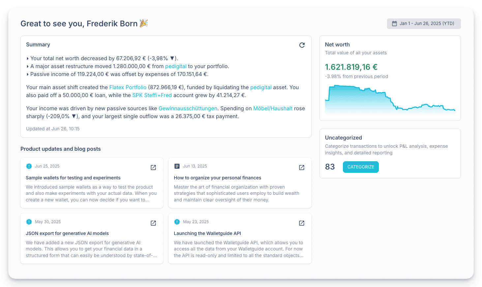Click the Gewinnausschüttungen link

click(188, 108)
